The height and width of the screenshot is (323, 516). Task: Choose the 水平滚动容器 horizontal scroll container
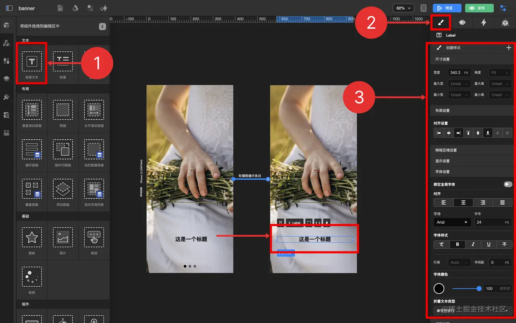coord(94,113)
